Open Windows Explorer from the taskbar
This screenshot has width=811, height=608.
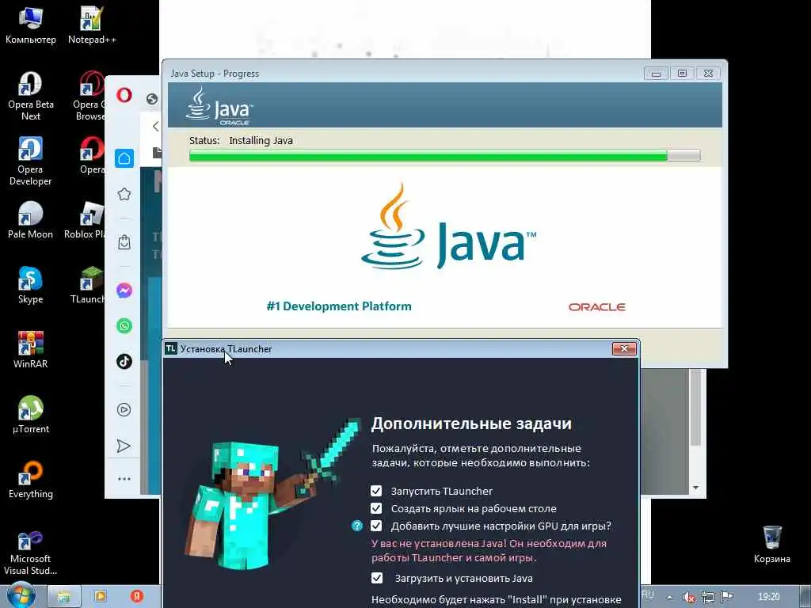63,597
